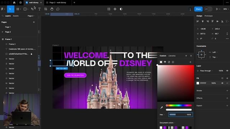The image size is (230, 129).
Task: Select the Rectangle shape tool
Action: click(x=25, y=9)
